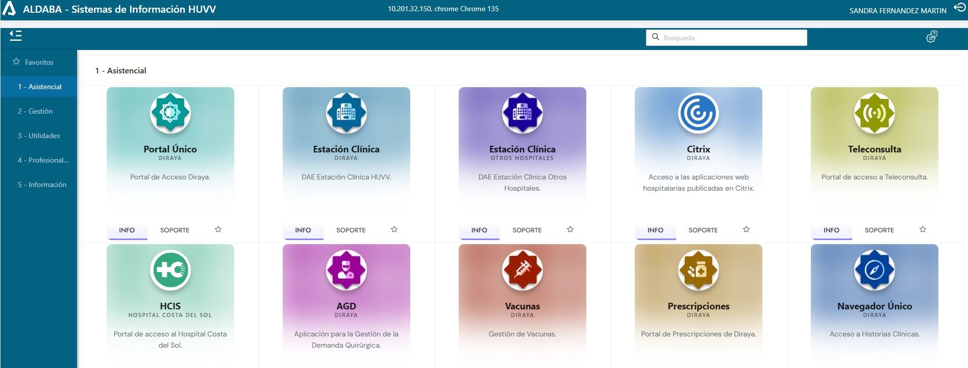The height and width of the screenshot is (368, 968).
Task: Open SOPORTE tab on Teleconsulta card
Action: (879, 230)
